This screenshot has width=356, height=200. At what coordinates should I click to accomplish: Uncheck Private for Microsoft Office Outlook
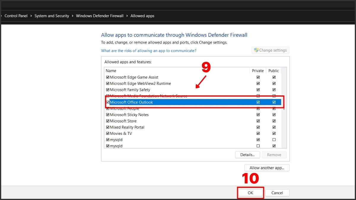258,102
